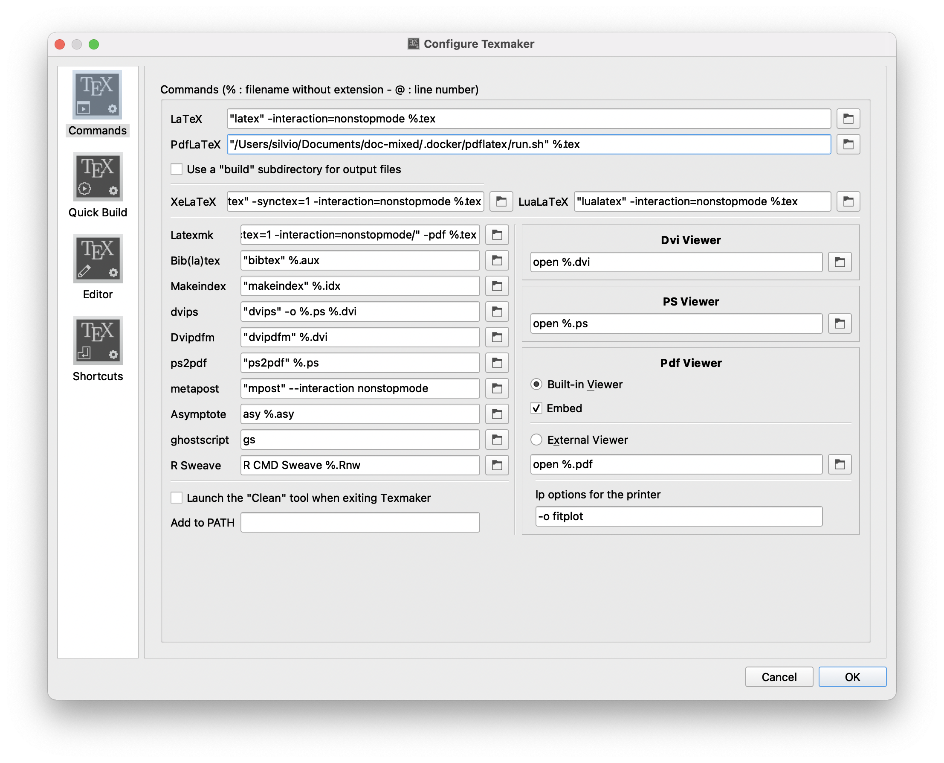The image size is (944, 763).
Task: Browse for the LaTeX command executable
Action: coord(848,119)
